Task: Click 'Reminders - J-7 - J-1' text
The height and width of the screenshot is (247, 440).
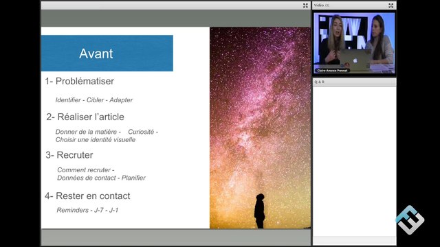Action: click(x=87, y=210)
